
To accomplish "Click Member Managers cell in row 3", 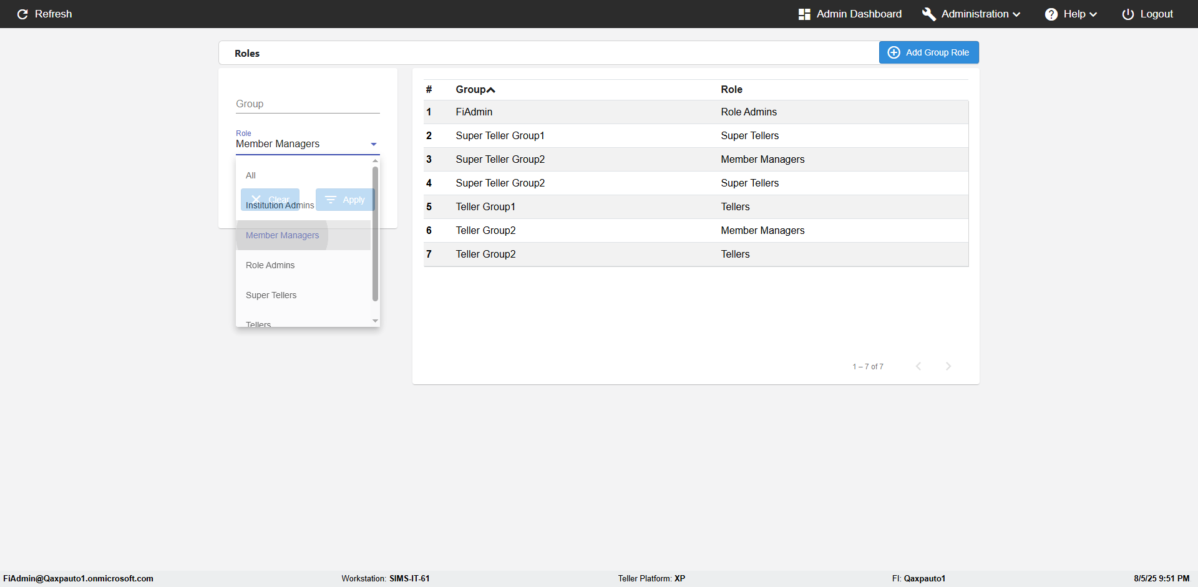I will click(762, 160).
